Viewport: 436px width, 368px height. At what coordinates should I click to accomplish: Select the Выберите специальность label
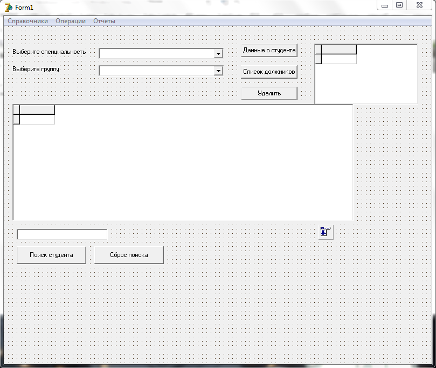pyautogui.click(x=49, y=52)
